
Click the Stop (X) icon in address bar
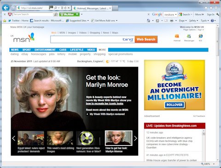click(x=69, y=8)
